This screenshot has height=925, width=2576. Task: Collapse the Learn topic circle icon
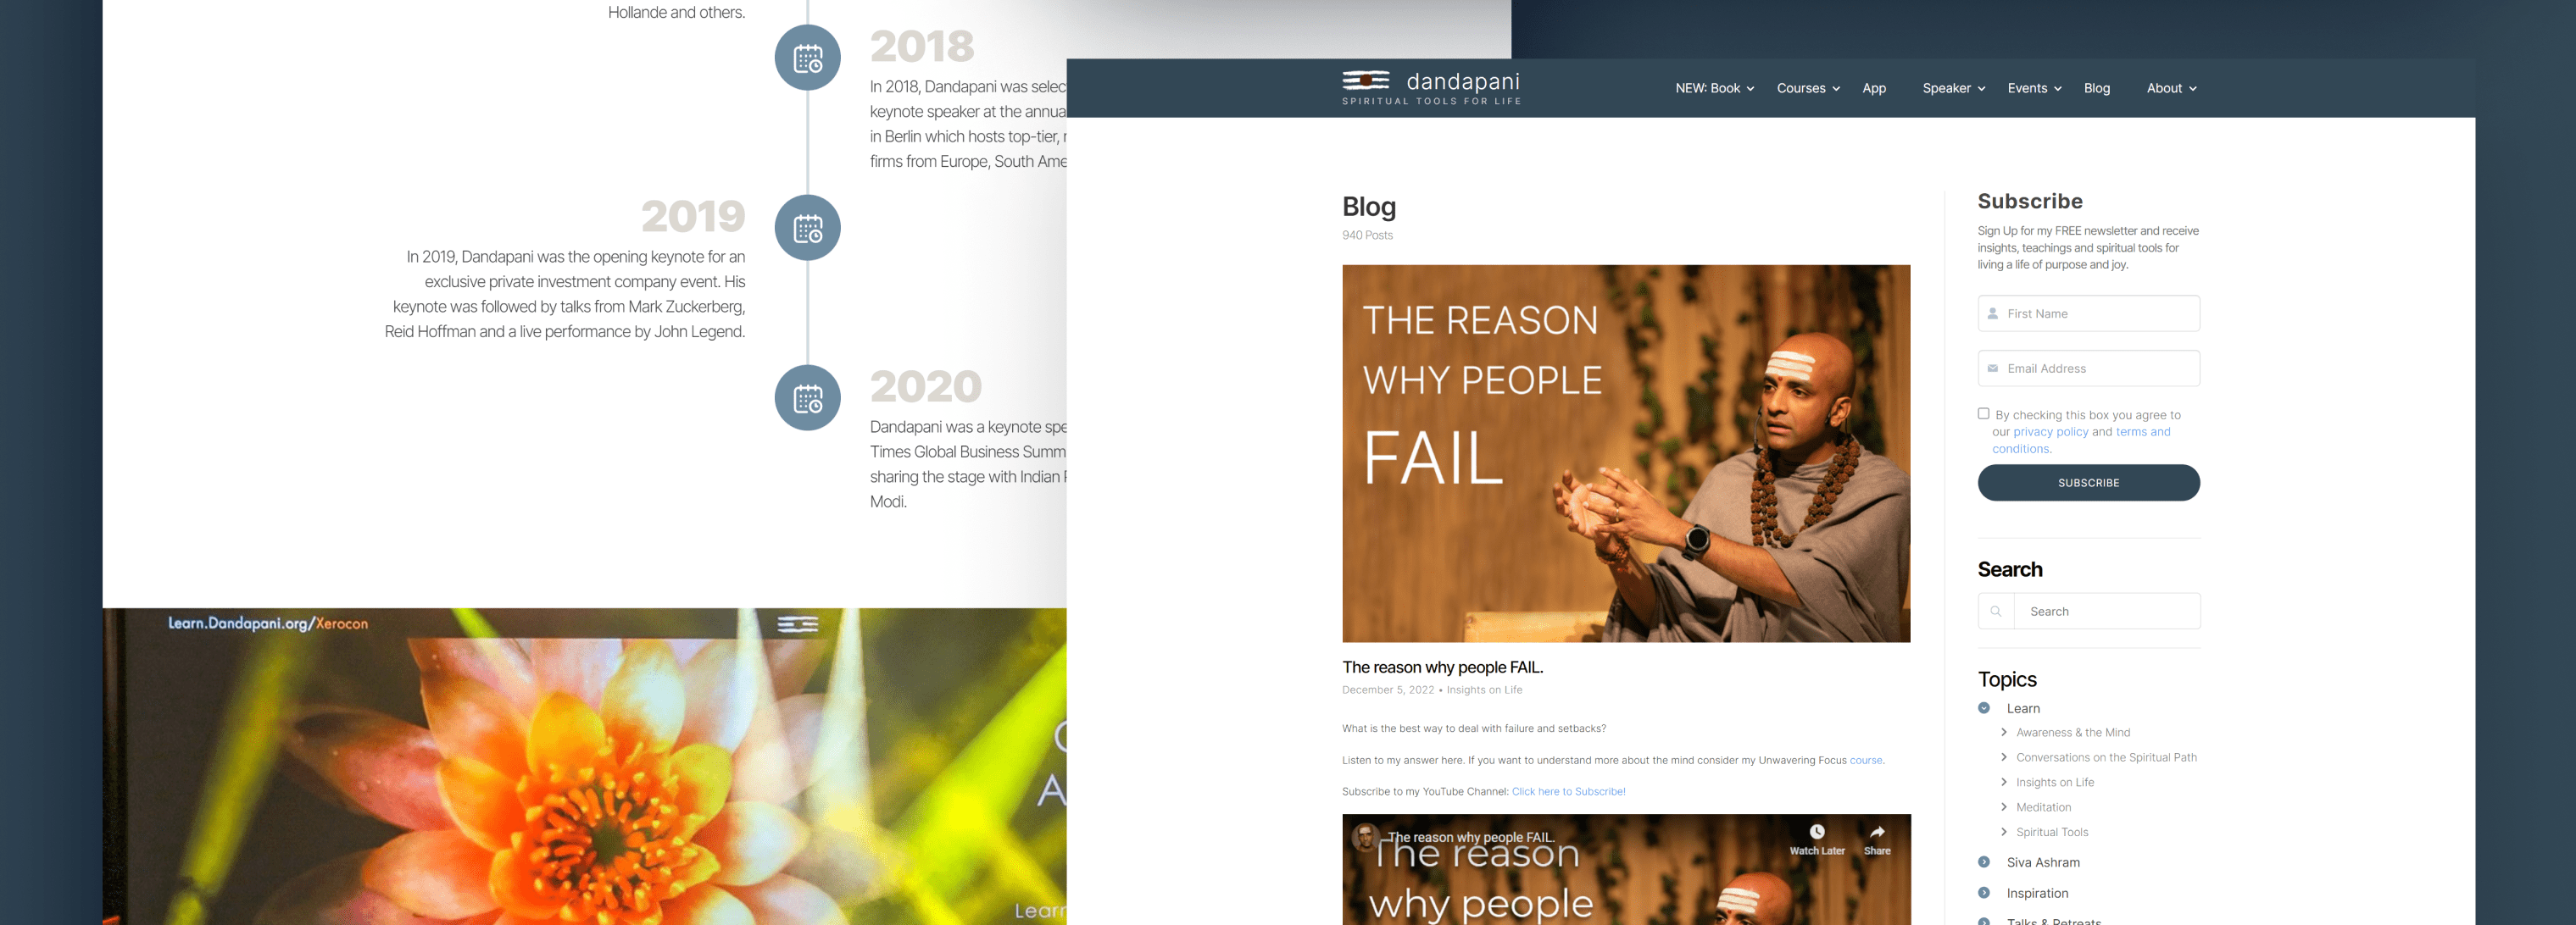(1984, 708)
